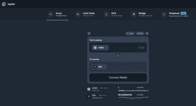This screenshot has width=196, height=106.
Task: Open the 0.3% slippage settings
Action: (x=140, y=33)
